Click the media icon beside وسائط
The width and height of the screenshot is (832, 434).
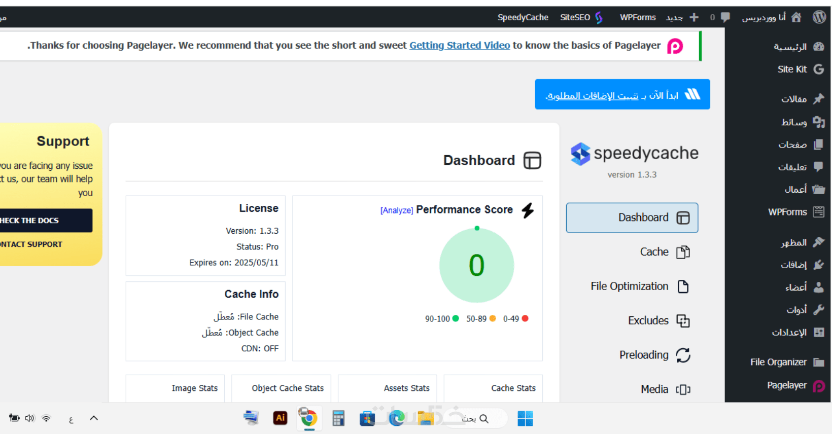click(x=819, y=122)
